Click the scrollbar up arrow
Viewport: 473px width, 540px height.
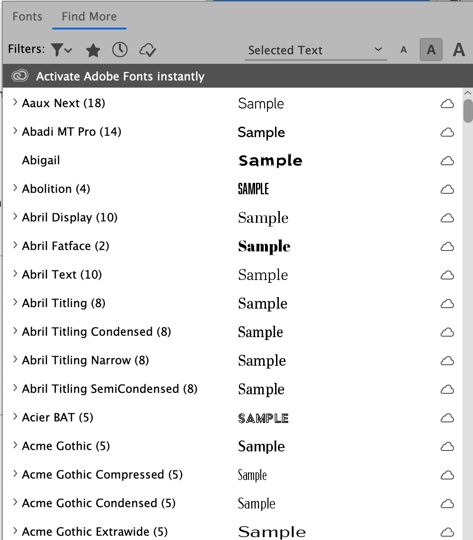[467, 93]
